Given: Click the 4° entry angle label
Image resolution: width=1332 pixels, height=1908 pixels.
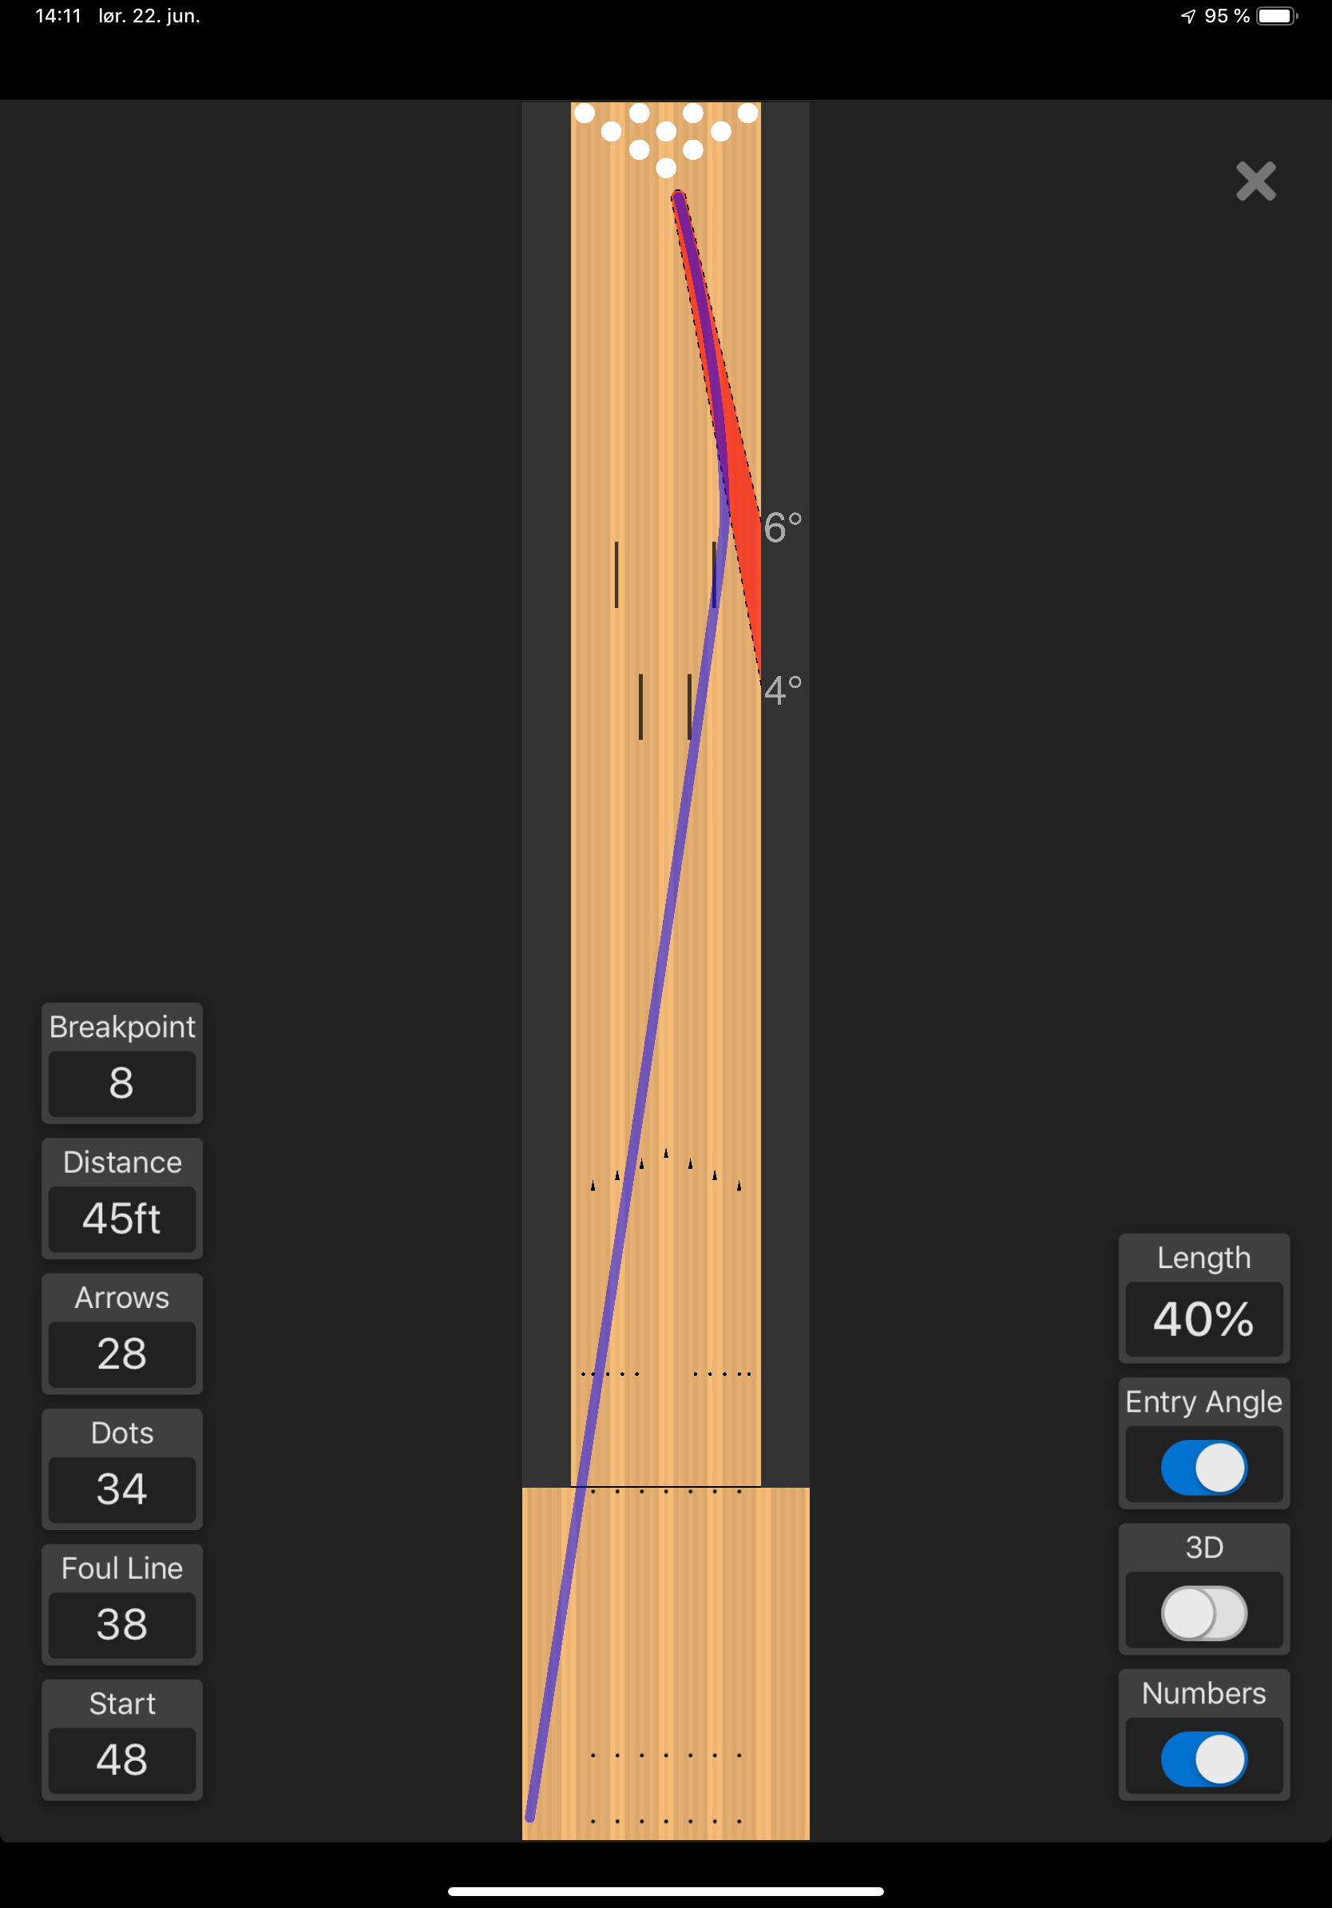Looking at the screenshot, I should point(783,690).
